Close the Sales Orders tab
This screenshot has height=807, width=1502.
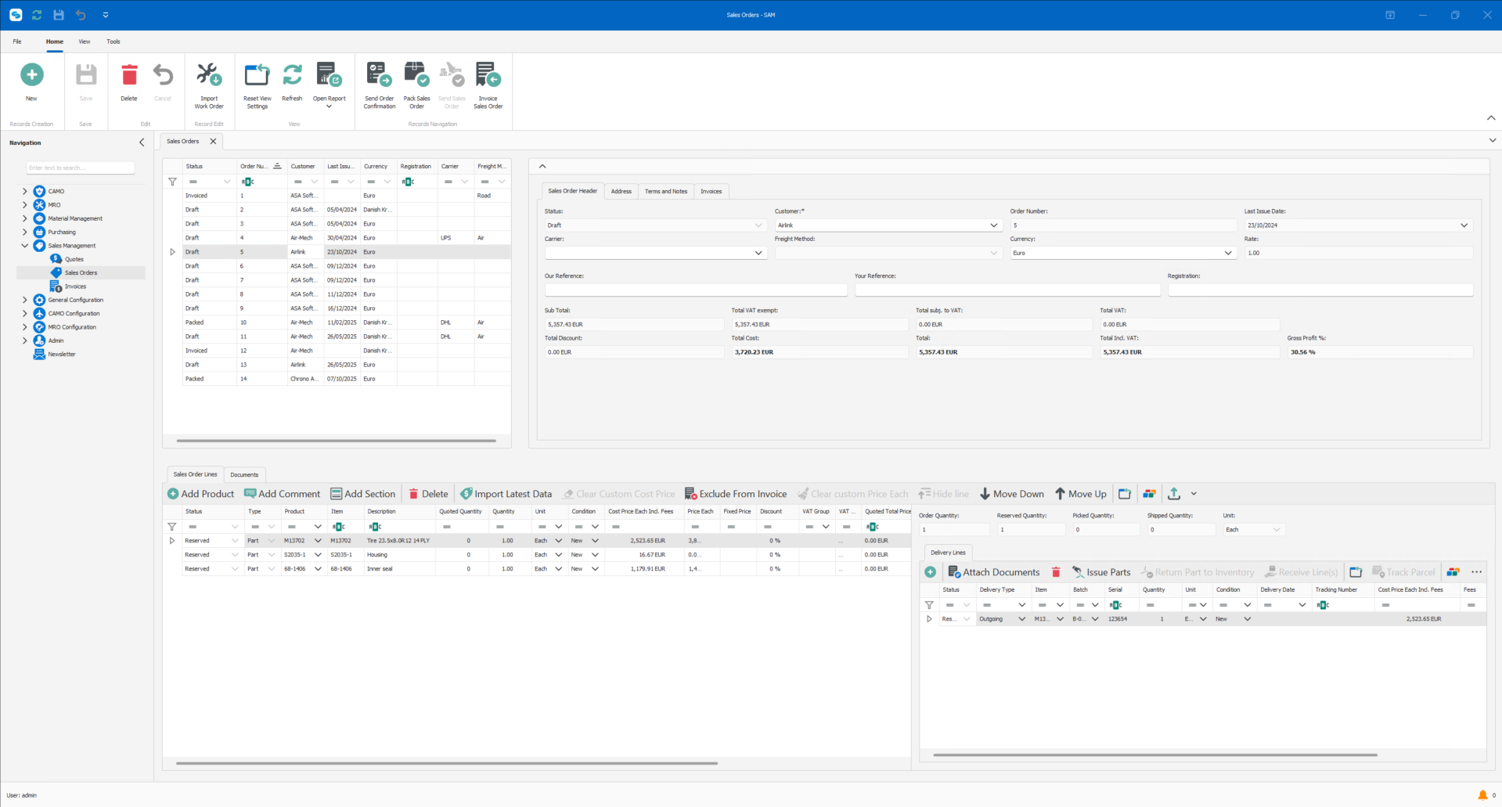[x=213, y=142]
